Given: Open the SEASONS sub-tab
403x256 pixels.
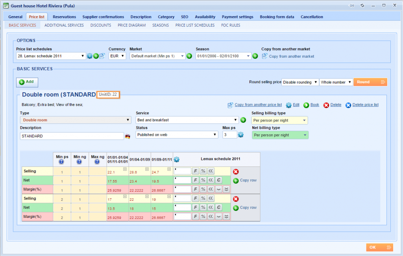Looking at the screenshot, I should coord(160,25).
